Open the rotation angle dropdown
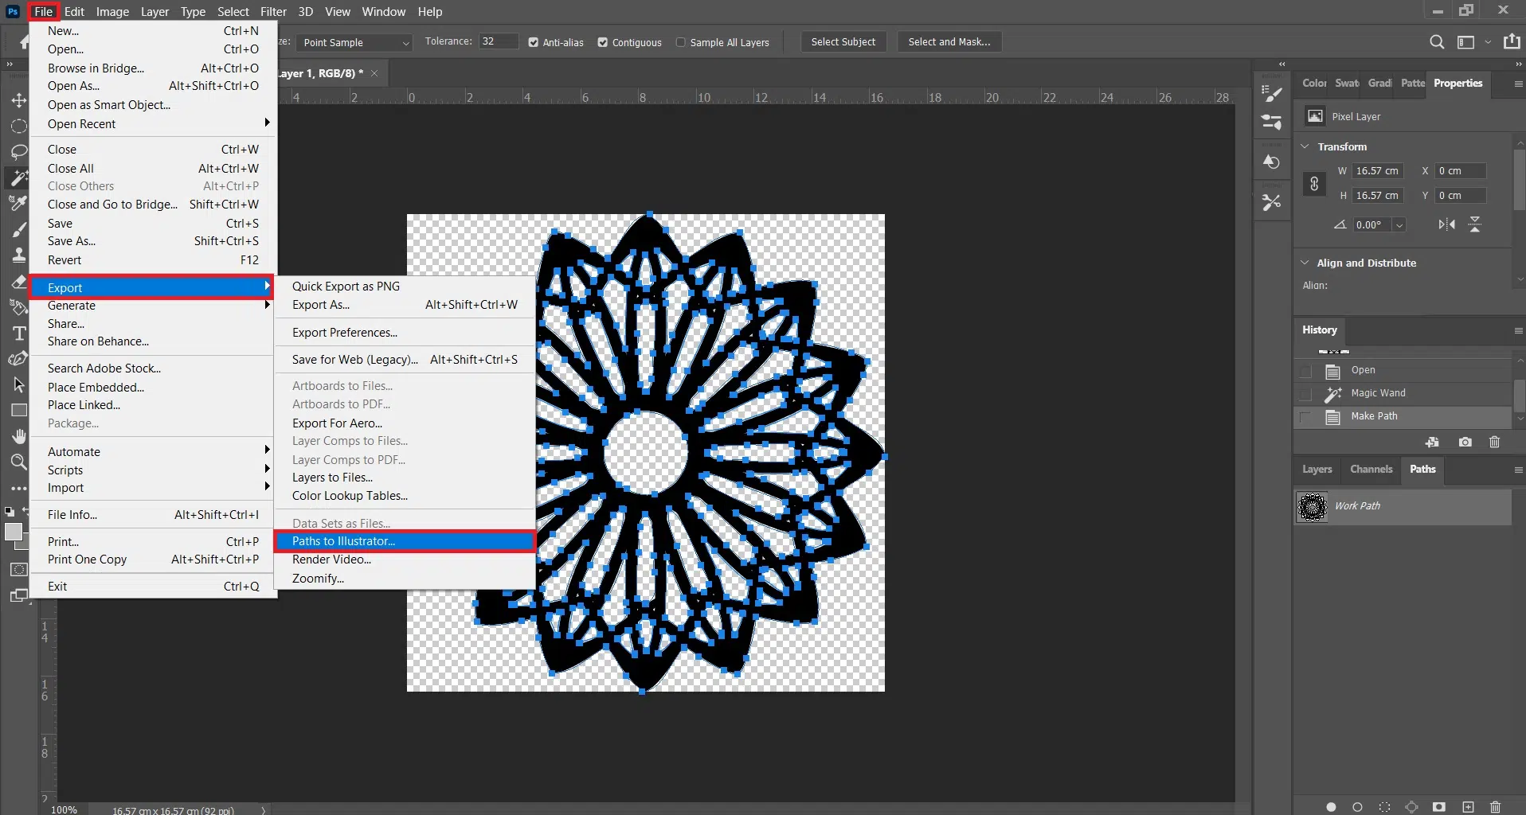The image size is (1526, 815). click(1399, 225)
